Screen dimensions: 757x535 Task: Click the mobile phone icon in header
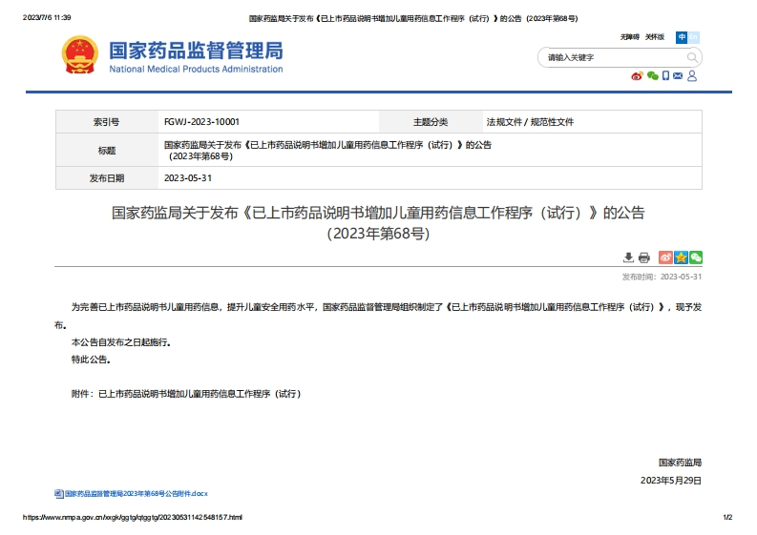click(665, 75)
